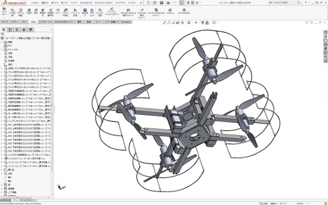This screenshot has width=328, height=205.
Task: Expand the FeatureManager panel tabs chevron
Action: (51, 30)
